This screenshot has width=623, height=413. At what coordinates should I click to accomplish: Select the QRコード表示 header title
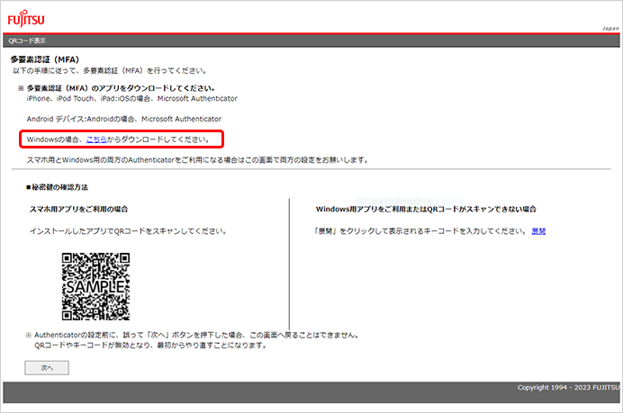click(27, 40)
